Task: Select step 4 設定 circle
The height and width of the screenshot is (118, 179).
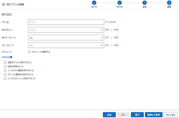Action: 169,3
